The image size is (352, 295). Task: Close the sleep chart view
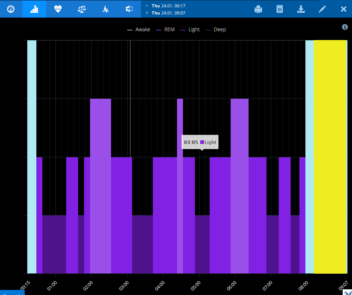(x=343, y=9)
